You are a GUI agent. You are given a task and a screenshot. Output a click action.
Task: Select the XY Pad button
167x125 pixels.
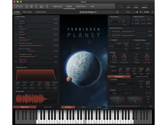coord(68,107)
